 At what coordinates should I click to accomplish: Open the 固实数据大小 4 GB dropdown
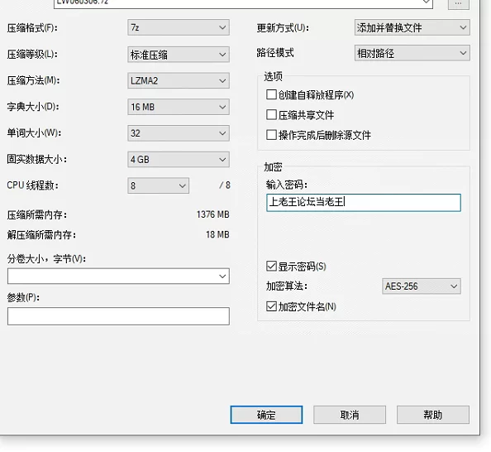coord(179,159)
